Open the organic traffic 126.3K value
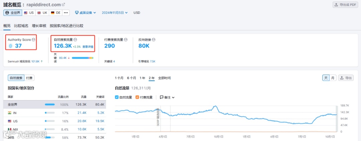Image resolution: width=361 pixels, height=141 pixels. (63, 46)
